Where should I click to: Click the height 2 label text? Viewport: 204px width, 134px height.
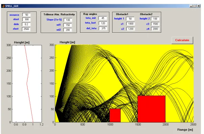(145, 19)
